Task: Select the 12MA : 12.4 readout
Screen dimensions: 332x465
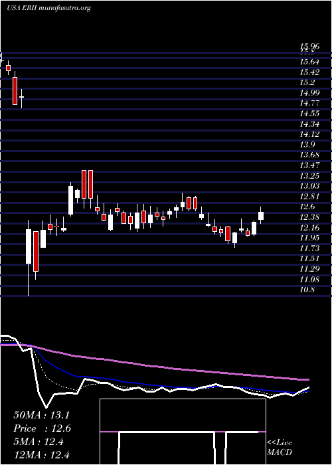Action: 41,454
